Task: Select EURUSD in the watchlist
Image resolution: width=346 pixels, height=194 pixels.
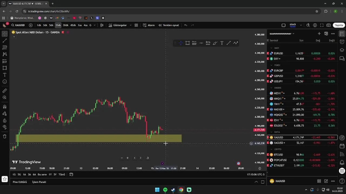Action: tap(302, 53)
